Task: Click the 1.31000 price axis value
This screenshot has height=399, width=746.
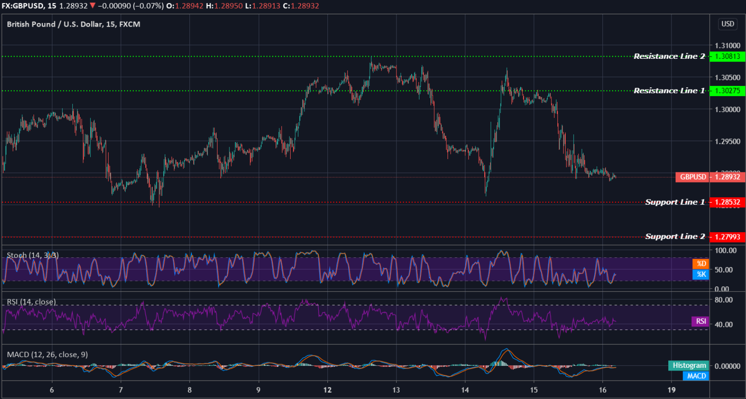Action: coord(728,46)
